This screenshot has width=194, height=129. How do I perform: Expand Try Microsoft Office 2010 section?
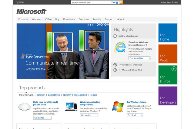[x=115, y=70]
